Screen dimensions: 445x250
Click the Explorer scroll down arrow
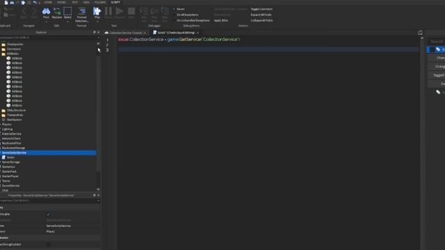tap(98, 189)
